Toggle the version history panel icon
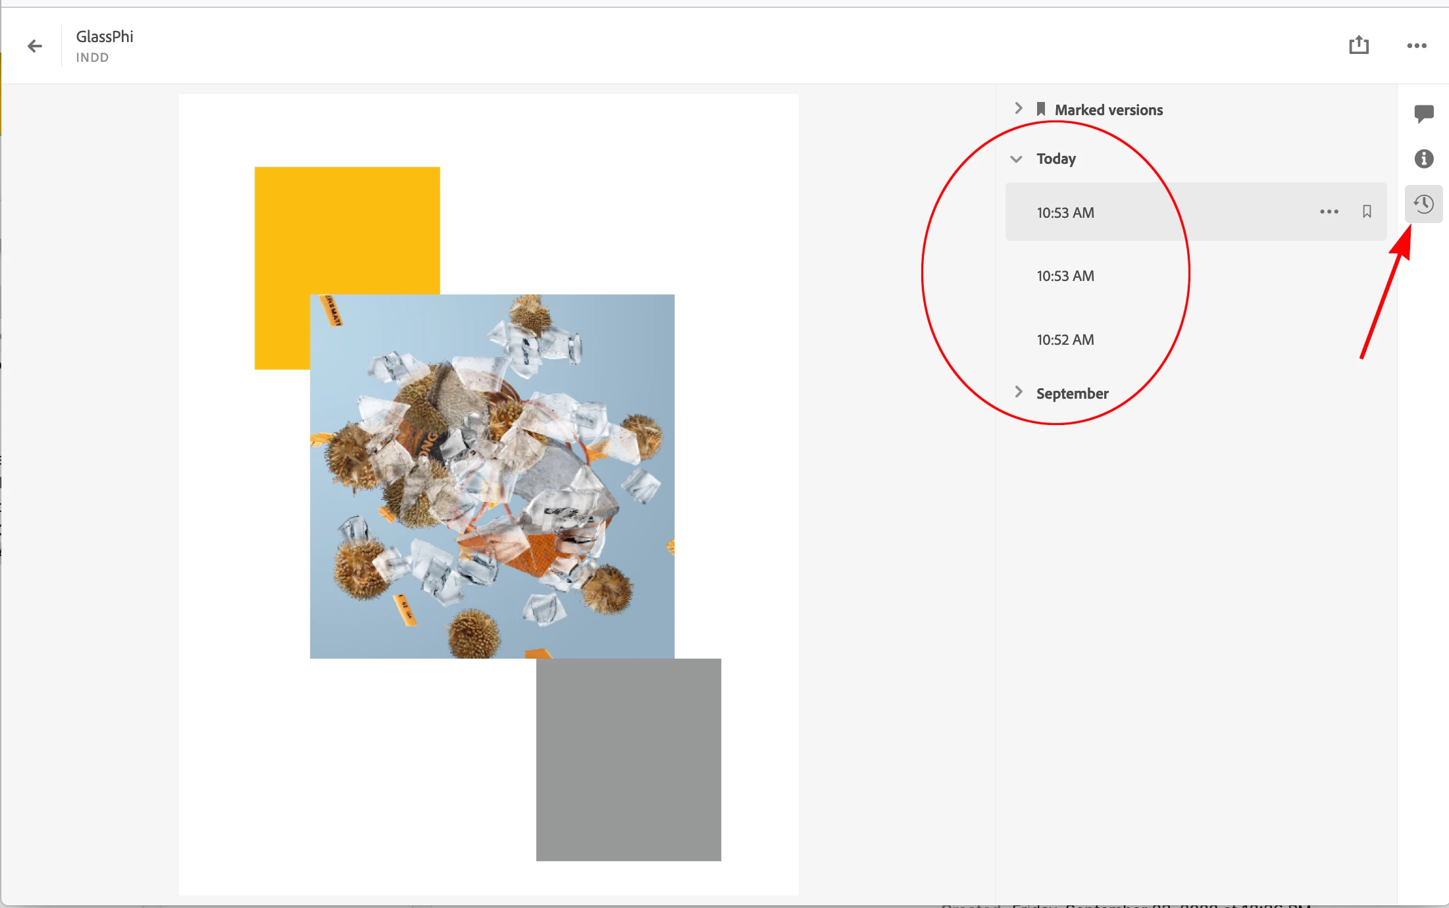Image resolution: width=1449 pixels, height=908 pixels. pos(1423,204)
